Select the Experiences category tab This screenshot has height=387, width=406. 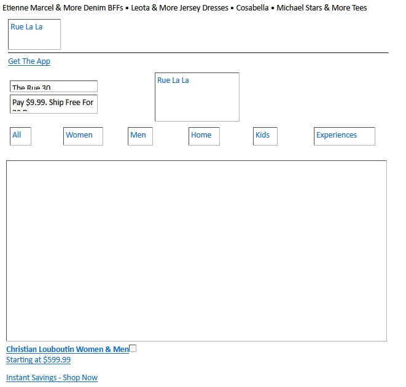pyautogui.click(x=345, y=136)
